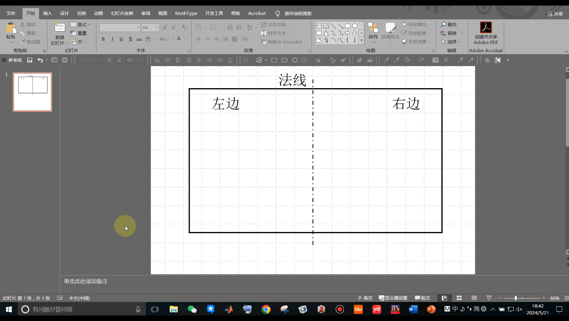Switch to the 设计 Design tab
Image resolution: width=569 pixels, height=321 pixels.
(64, 13)
